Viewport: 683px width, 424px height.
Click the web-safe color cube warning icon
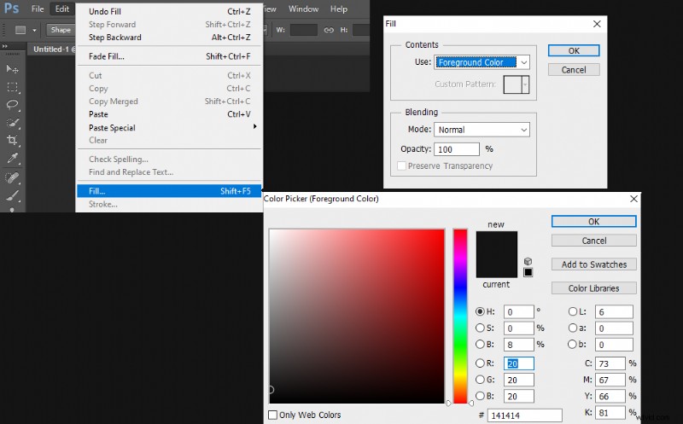click(x=528, y=261)
